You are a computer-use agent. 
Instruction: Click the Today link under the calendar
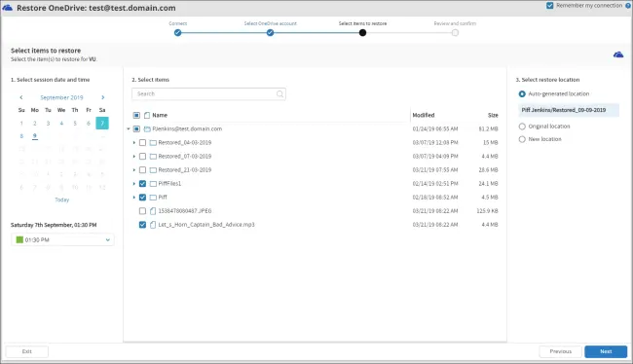[62, 200]
